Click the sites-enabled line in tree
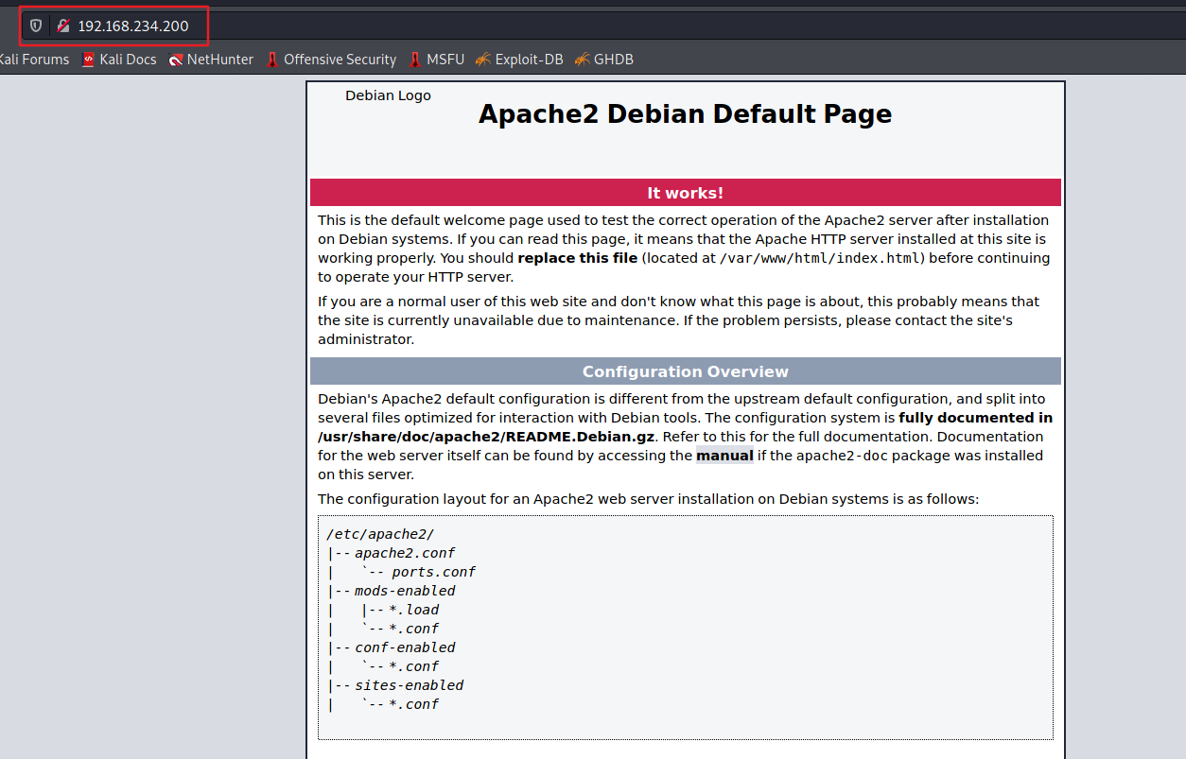 [410, 685]
